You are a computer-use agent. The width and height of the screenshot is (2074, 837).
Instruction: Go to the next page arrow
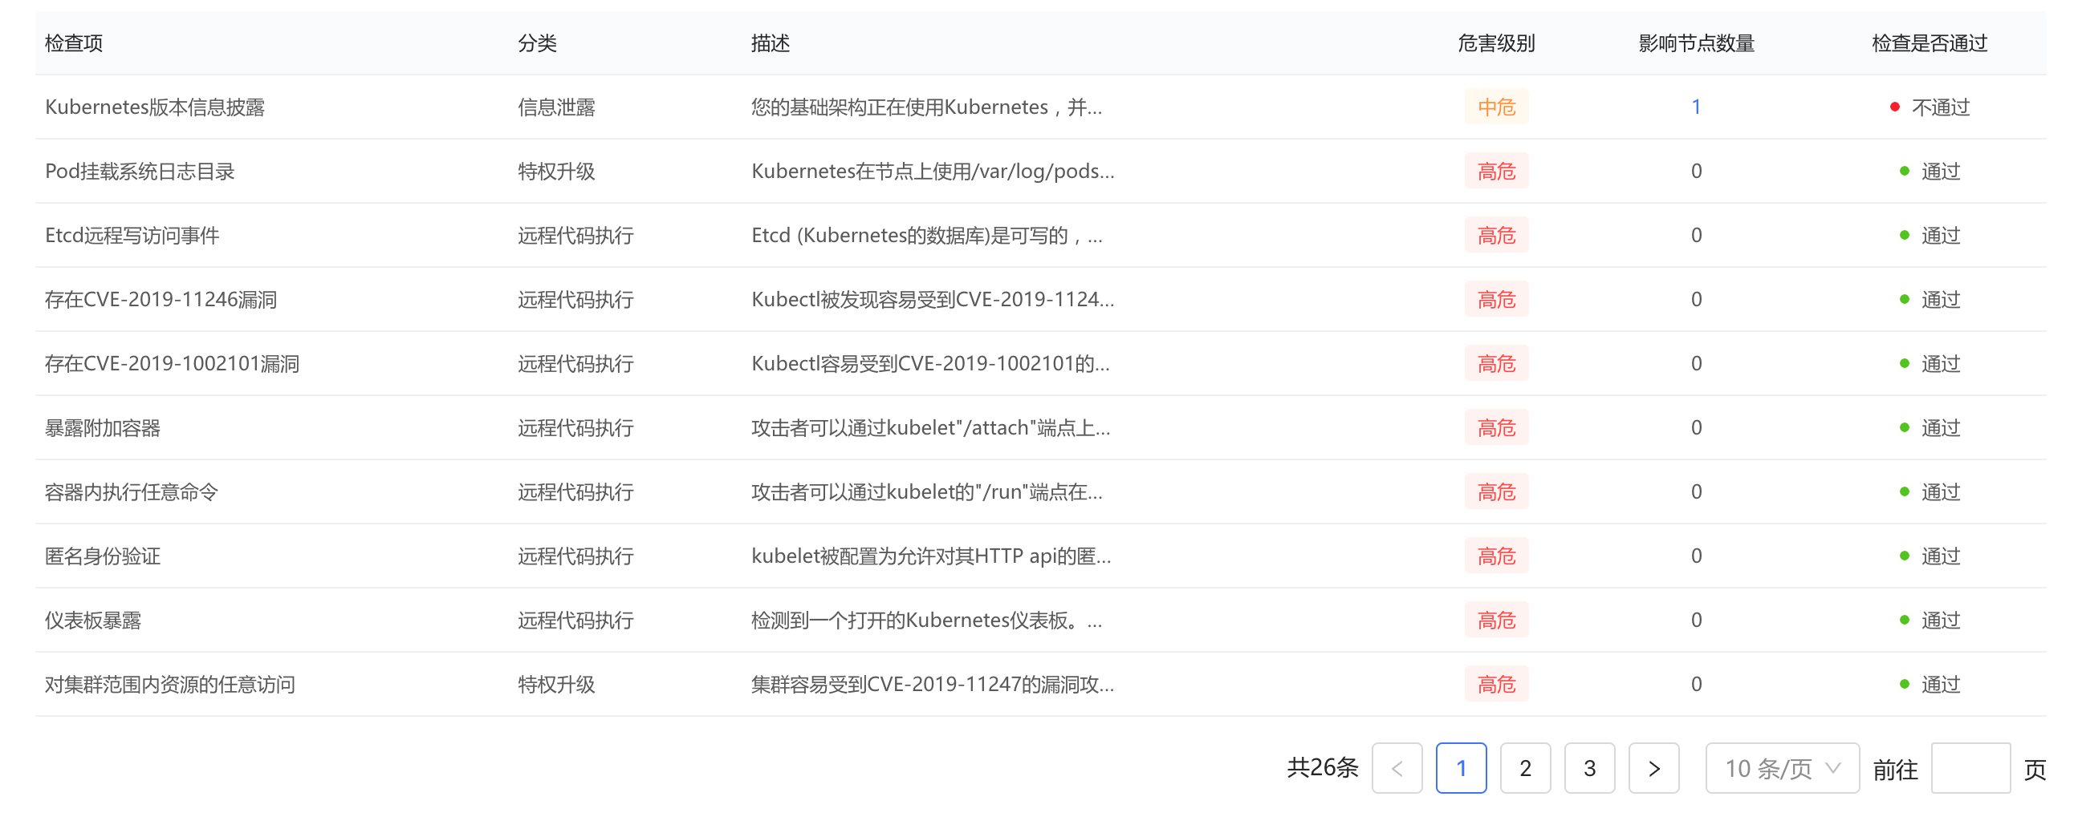1653,768
